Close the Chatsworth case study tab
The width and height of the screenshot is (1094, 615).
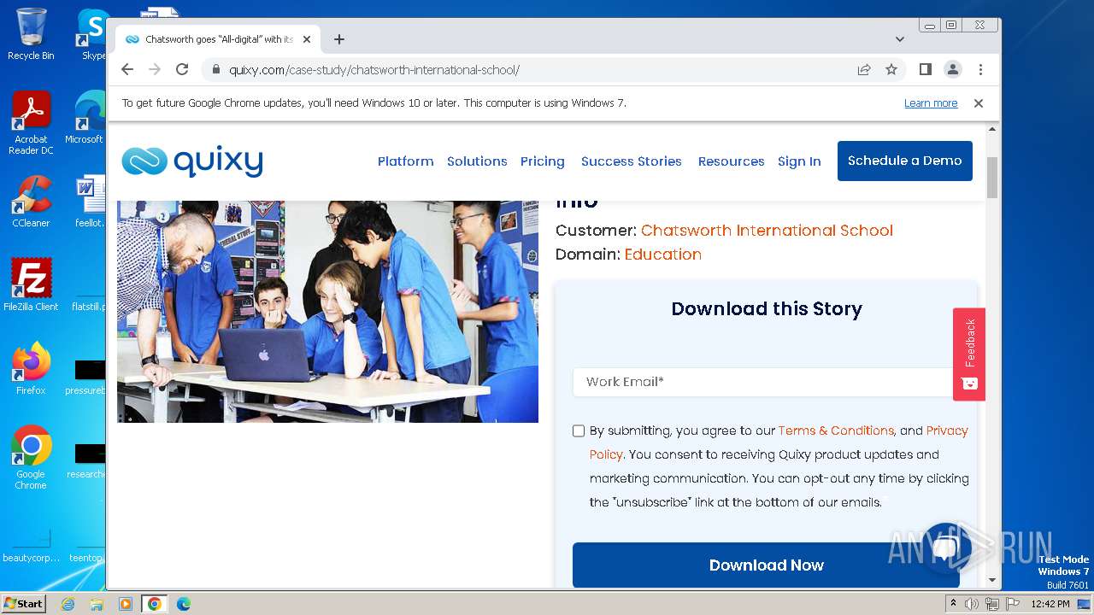307,39
